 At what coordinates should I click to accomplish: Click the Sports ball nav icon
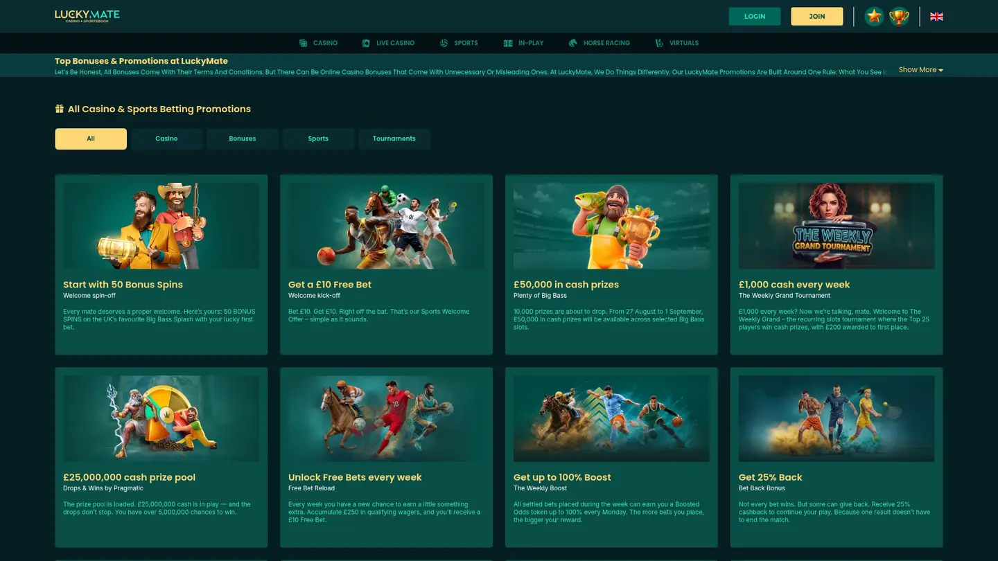click(444, 43)
